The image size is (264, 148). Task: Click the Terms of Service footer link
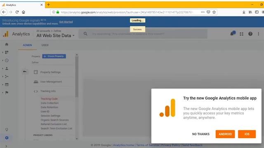click(148, 145)
